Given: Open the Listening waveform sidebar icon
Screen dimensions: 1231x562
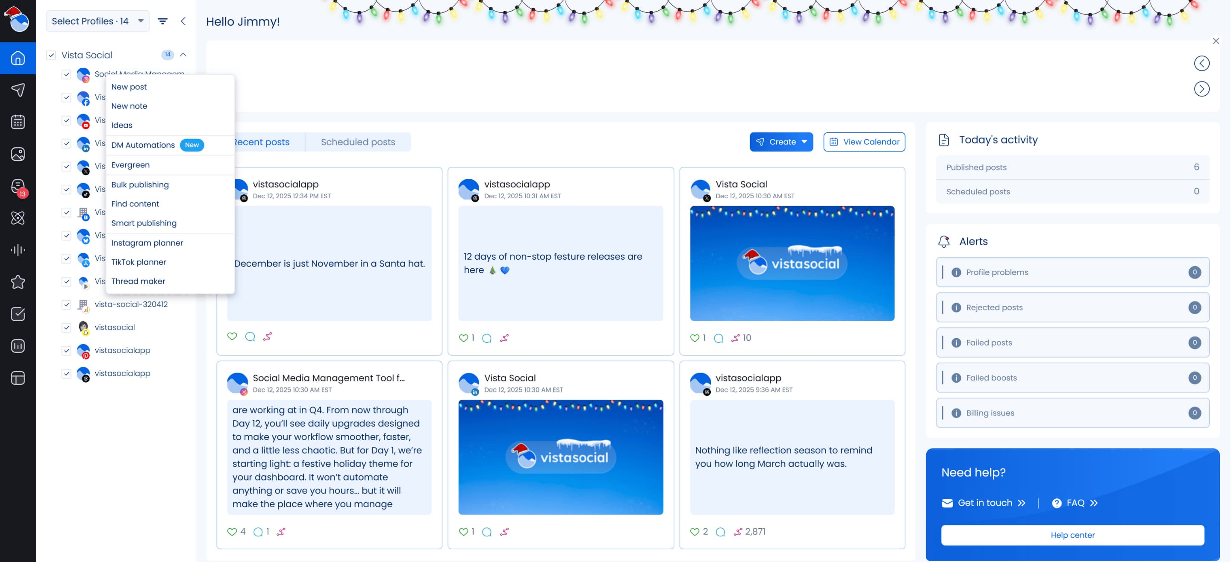Looking at the screenshot, I should click(x=18, y=250).
